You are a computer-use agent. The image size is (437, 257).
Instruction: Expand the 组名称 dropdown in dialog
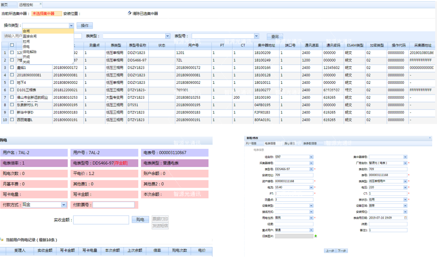[x=311, y=157]
